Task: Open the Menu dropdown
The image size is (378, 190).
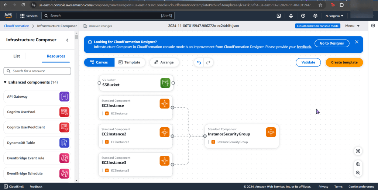Action: pos(353,26)
